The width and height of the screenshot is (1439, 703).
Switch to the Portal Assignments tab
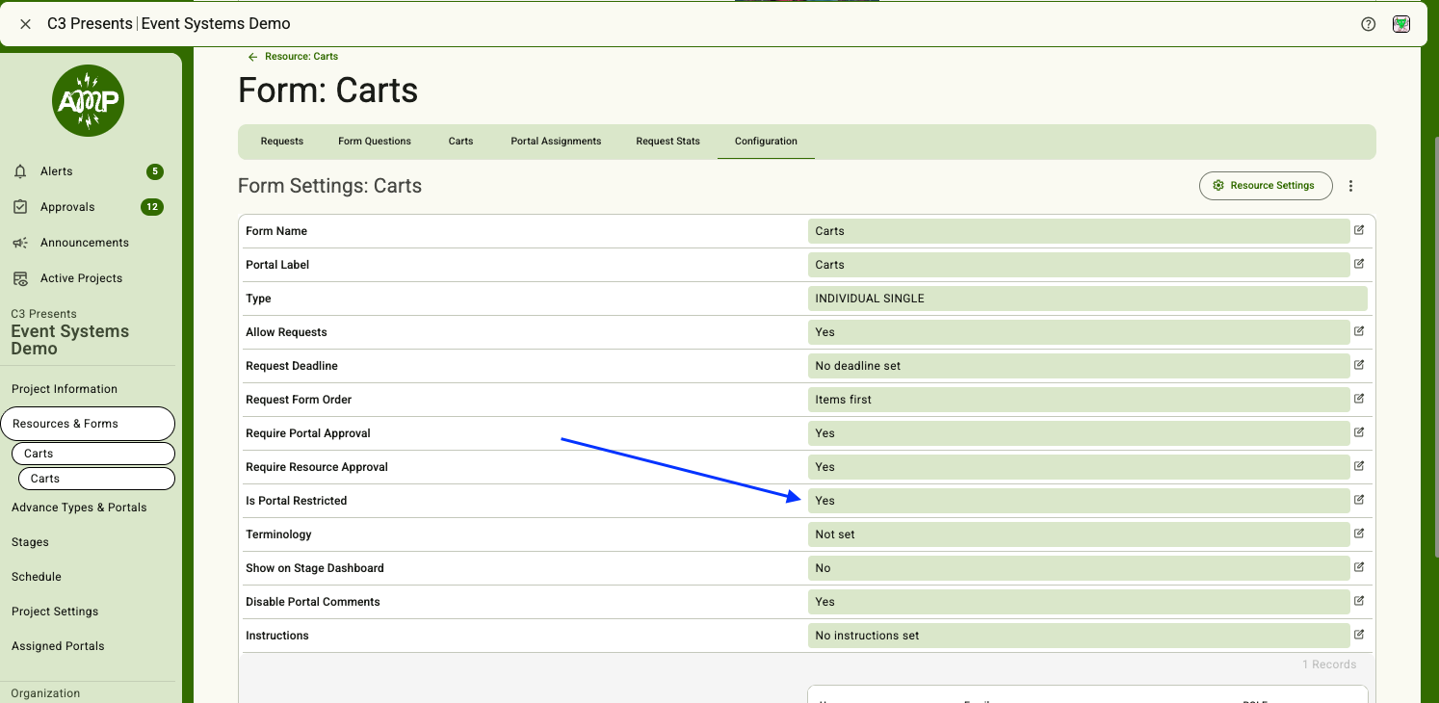coord(556,142)
